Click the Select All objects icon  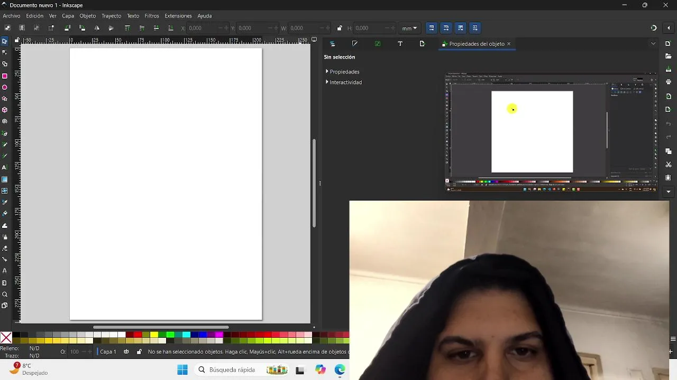point(7,28)
